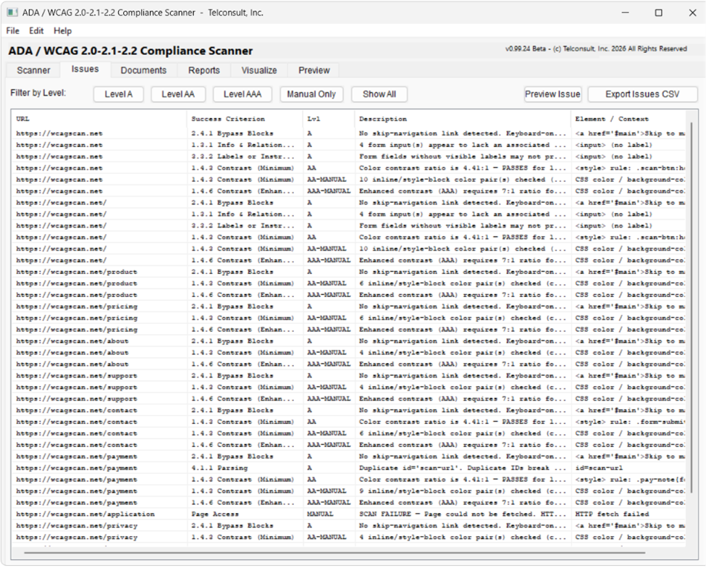The width and height of the screenshot is (706, 568).
Task: Filter issues by Level A
Action: (119, 94)
